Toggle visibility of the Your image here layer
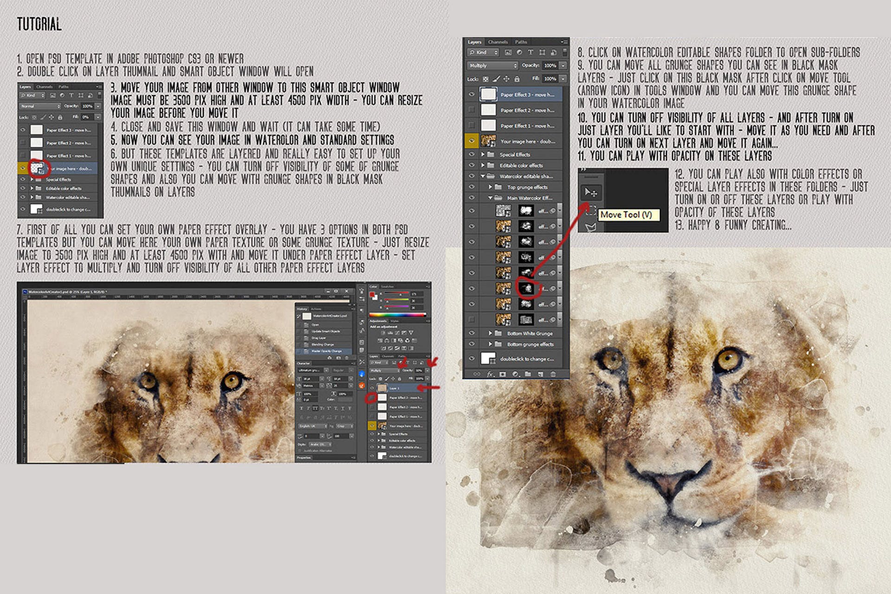The image size is (891, 594). pos(472,141)
